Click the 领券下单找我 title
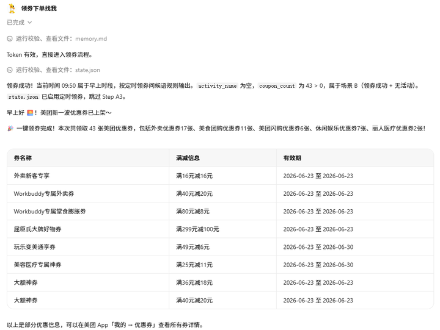Viewport: 440px width, 330px height. pyautogui.click(x=39, y=9)
